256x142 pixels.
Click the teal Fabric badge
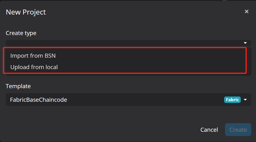232,100
